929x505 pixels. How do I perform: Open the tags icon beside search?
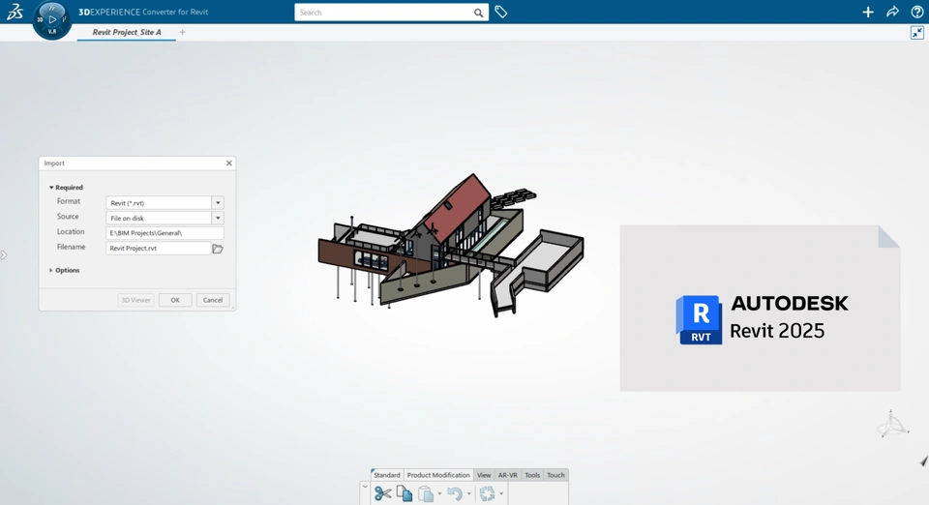click(501, 12)
